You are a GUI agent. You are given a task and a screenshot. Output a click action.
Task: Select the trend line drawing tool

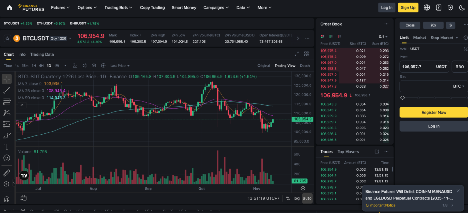pos(7,90)
